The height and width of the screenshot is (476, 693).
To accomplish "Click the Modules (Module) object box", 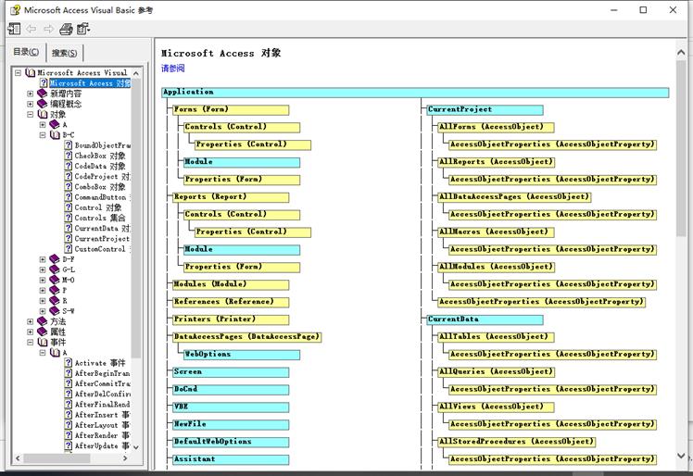I will point(231,284).
